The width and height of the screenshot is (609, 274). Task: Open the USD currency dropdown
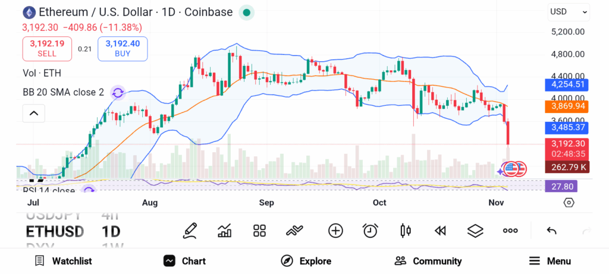click(x=569, y=11)
